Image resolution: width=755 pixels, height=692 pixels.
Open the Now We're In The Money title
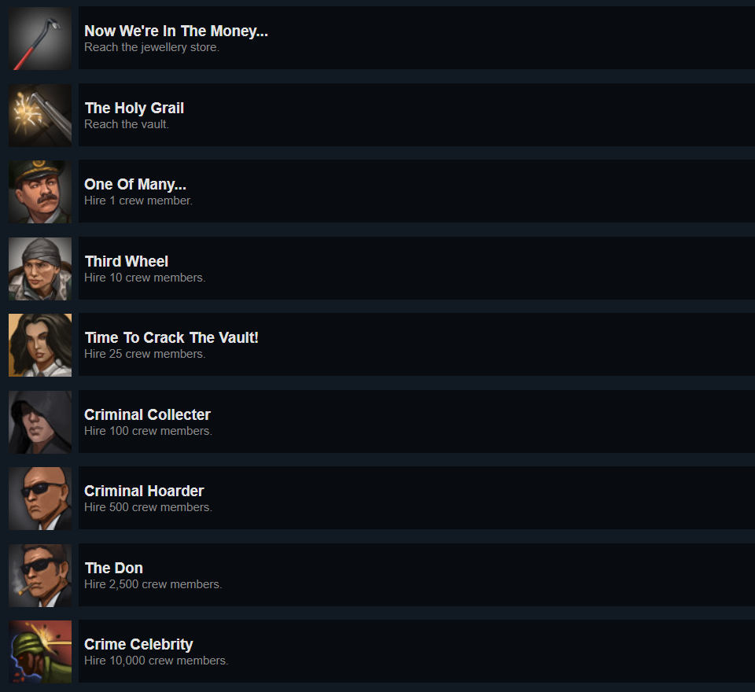coord(176,31)
